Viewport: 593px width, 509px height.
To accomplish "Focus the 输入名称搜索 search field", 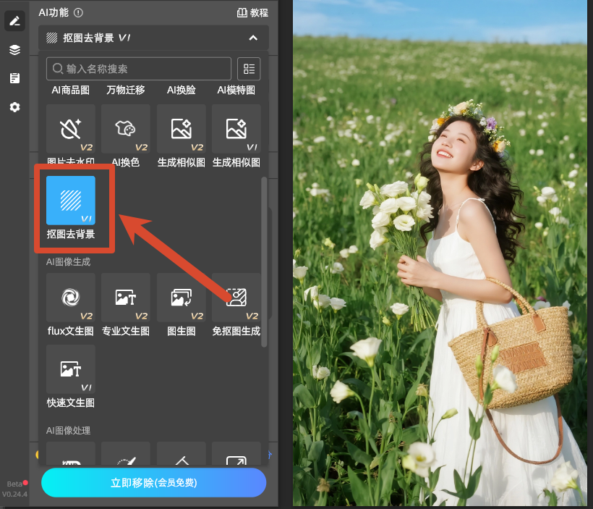I will (138, 69).
